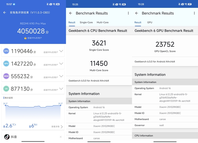Tap the GPU score badge icon
Screen dimensions: 198x143
[x=6, y=63]
